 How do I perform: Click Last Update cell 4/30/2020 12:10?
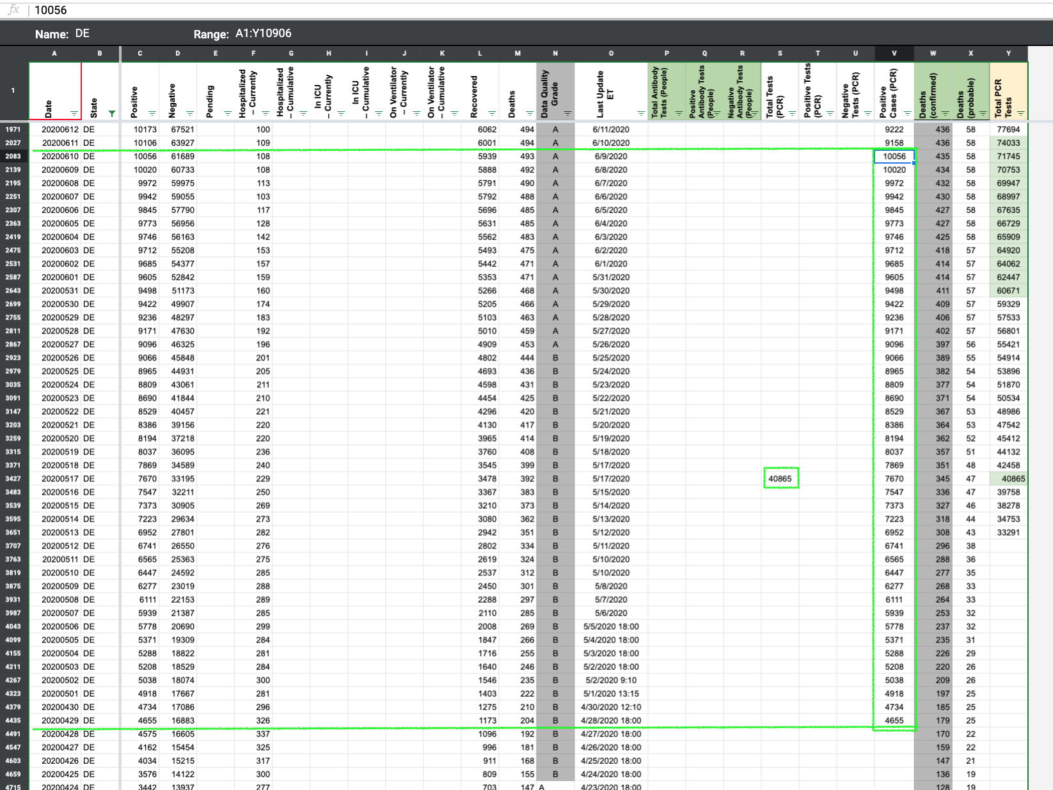click(x=611, y=706)
